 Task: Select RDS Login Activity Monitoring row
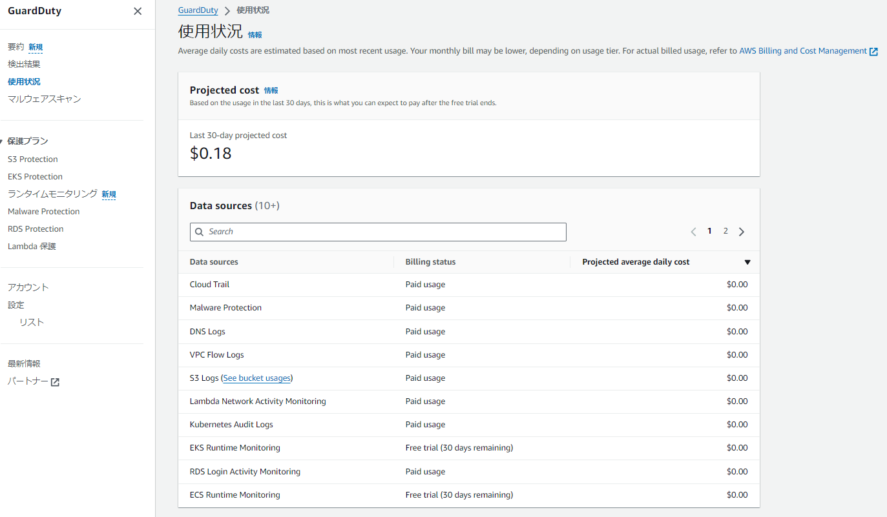(x=245, y=472)
